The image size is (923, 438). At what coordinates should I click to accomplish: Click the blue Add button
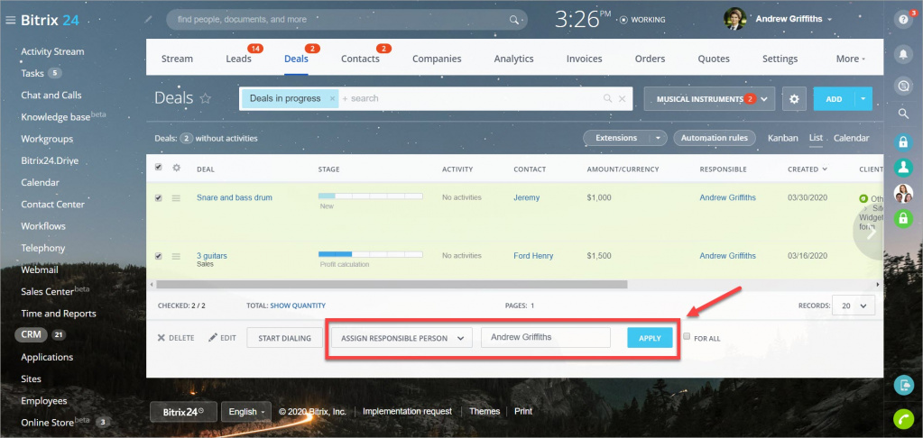click(x=834, y=99)
